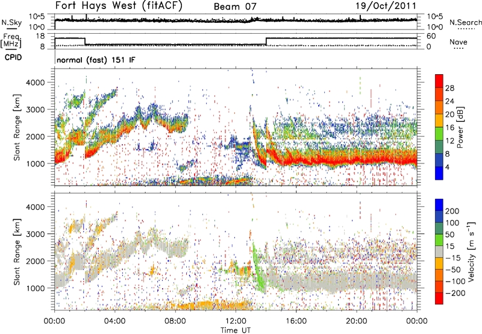Click the '04:00' time tick label
Screen dimensions: 482x334
(x=115, y=321)
